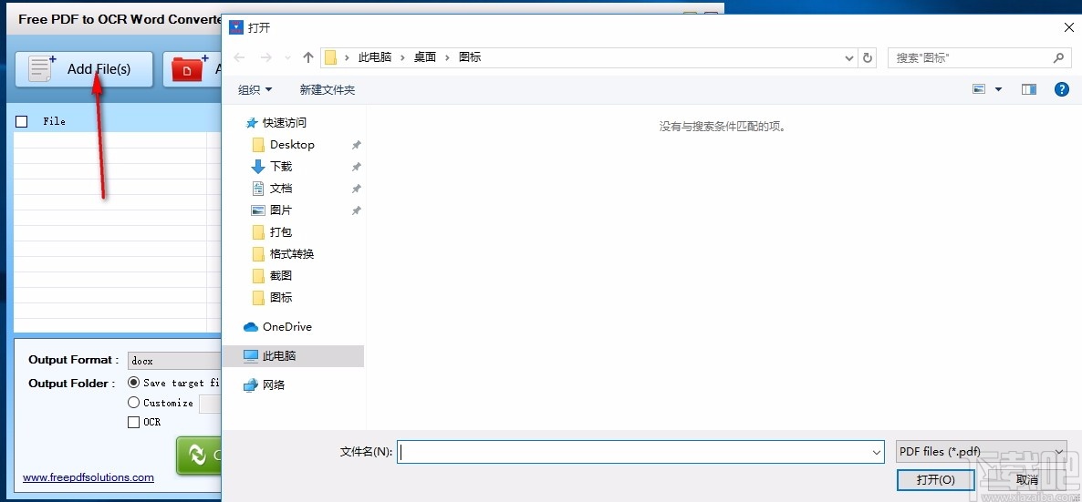The width and height of the screenshot is (1082, 502).
Task: Check the OCR option checkbox
Action: (134, 422)
